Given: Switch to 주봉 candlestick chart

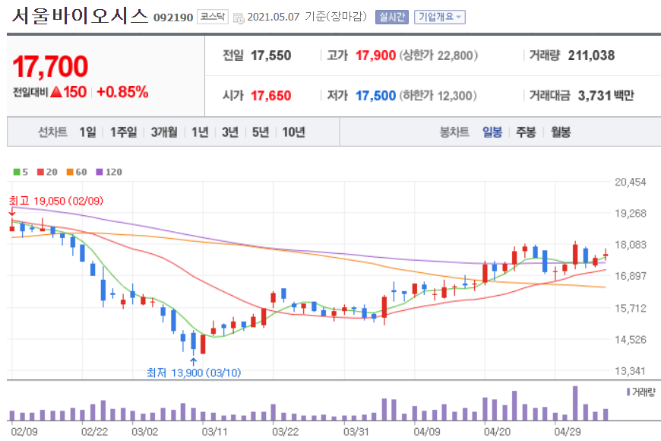Looking at the screenshot, I should pos(526,132).
